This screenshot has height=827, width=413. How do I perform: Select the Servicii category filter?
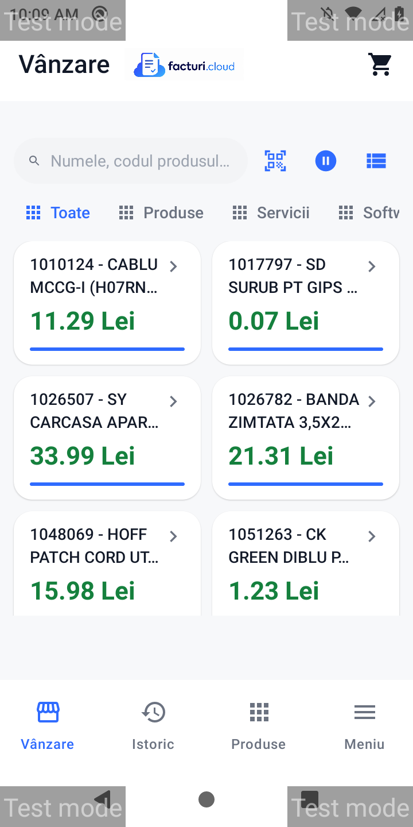[271, 213]
